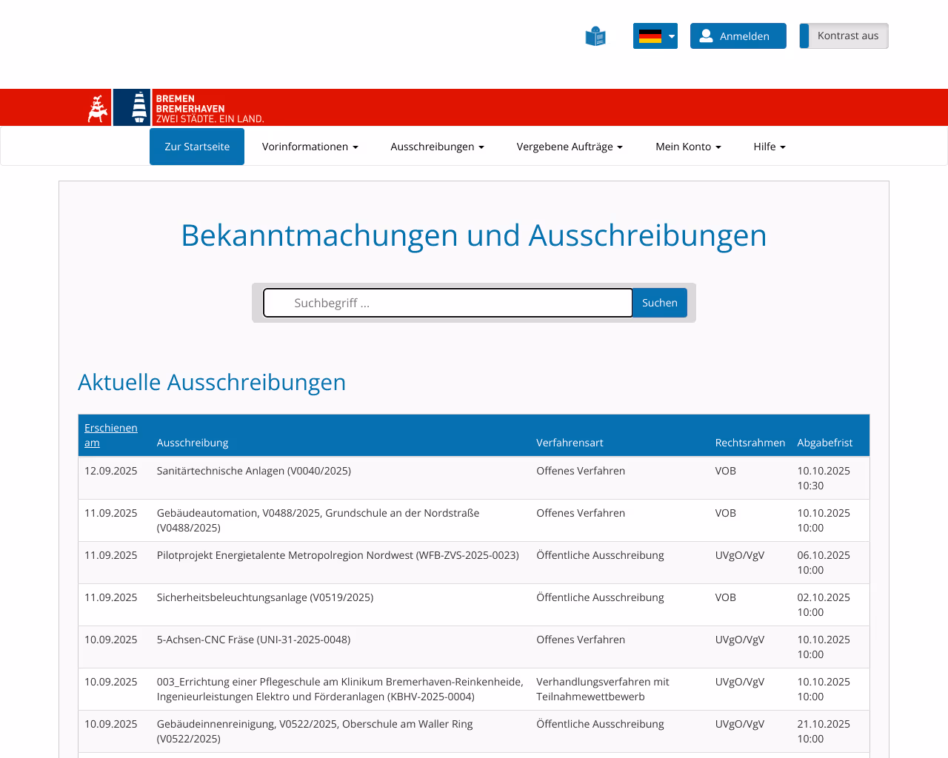Image resolution: width=948 pixels, height=758 pixels.
Task: Click the Verfahrensart column header
Action: 570,443
